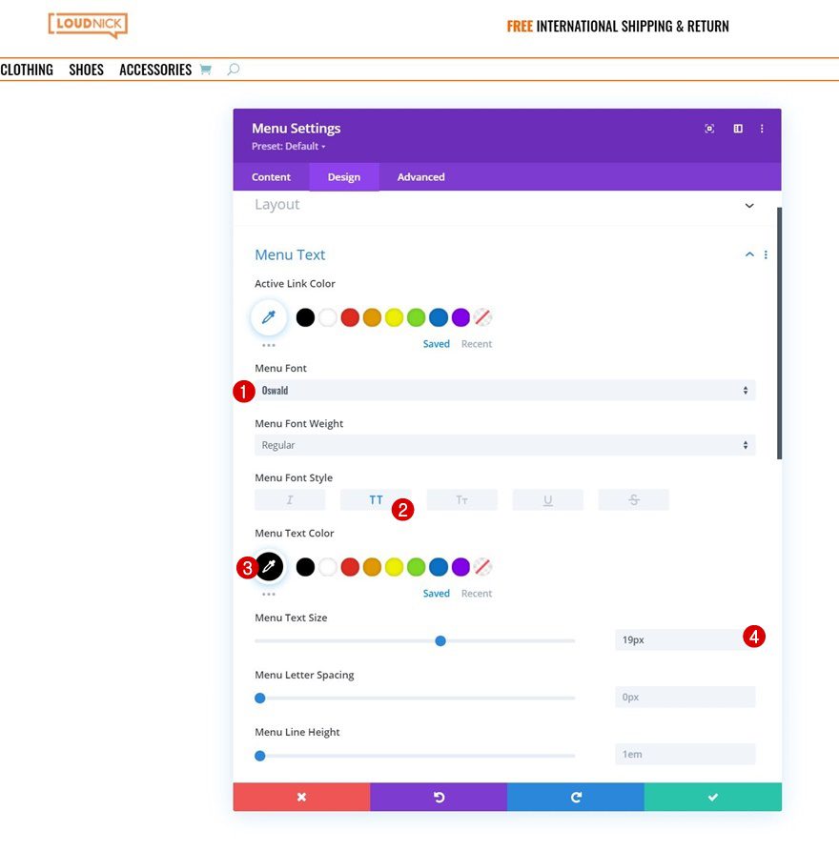Click the expand modal layout icon in the header
Screen dimensions: 839x851
pyautogui.click(x=736, y=128)
